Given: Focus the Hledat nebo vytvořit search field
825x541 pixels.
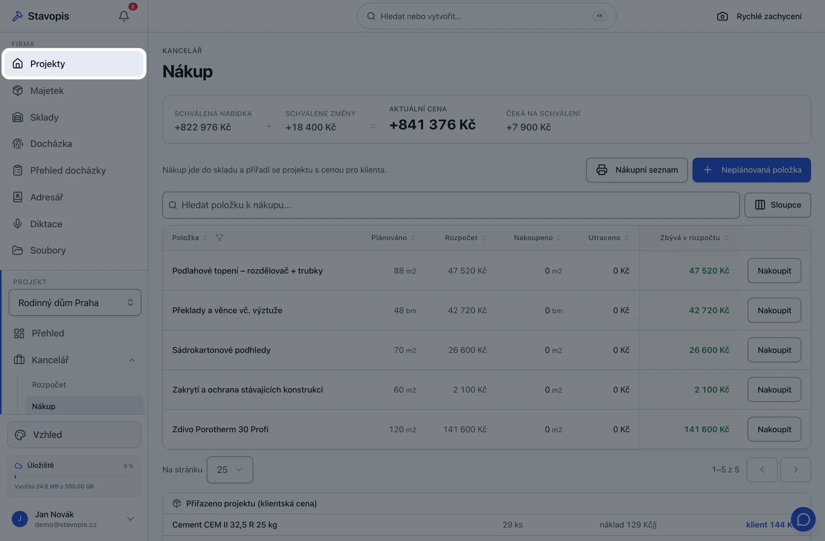Looking at the screenshot, I should [486, 16].
